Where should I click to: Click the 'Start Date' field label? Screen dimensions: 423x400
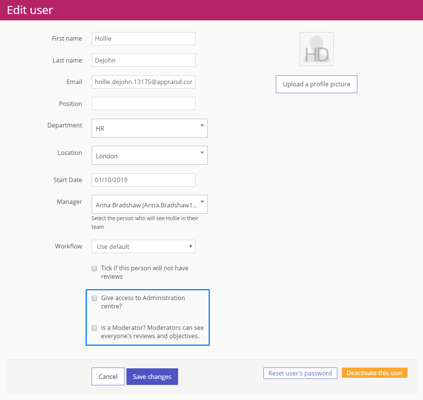pyautogui.click(x=68, y=180)
